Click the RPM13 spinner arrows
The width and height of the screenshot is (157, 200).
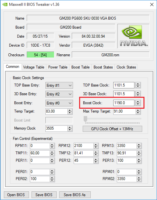click(139, 146)
